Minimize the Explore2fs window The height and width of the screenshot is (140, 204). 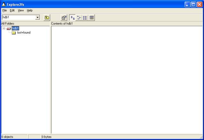(x=187, y=4)
